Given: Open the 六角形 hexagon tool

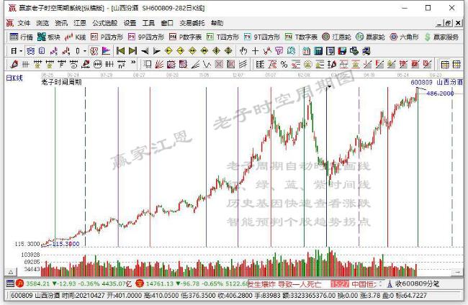Looking at the screenshot, I should (x=404, y=37).
